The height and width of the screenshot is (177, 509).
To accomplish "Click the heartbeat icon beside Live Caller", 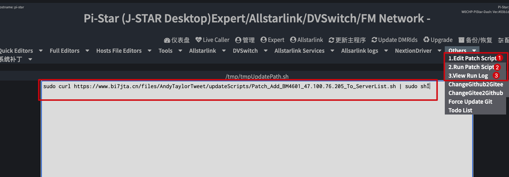I will [198, 40].
